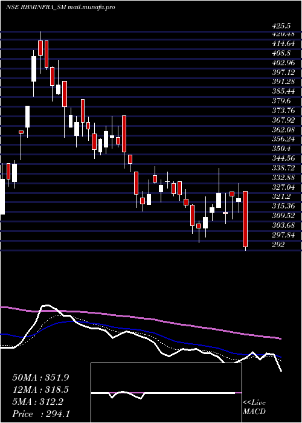
Task: Click the 402.96 price level label
Action: pyautogui.click(x=283, y=63)
